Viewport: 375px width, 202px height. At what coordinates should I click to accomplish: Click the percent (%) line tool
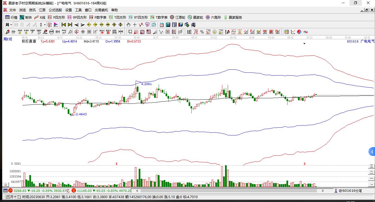pos(202,32)
